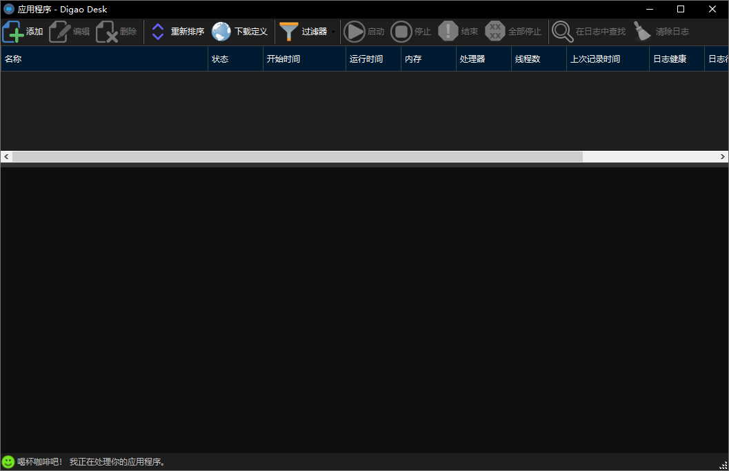Click the 内存 column header
This screenshot has height=471, width=729.
click(x=429, y=59)
